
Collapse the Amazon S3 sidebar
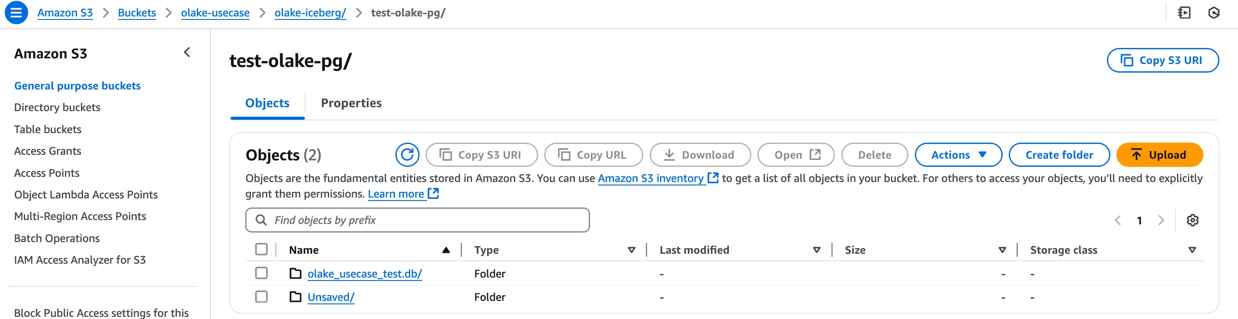tap(187, 52)
